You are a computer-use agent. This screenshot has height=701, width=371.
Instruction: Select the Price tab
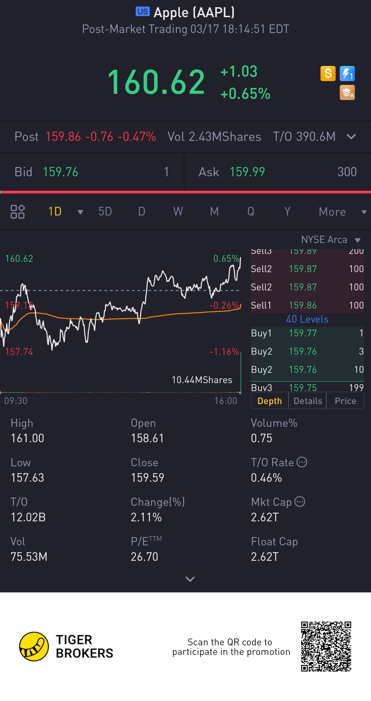[x=345, y=401]
